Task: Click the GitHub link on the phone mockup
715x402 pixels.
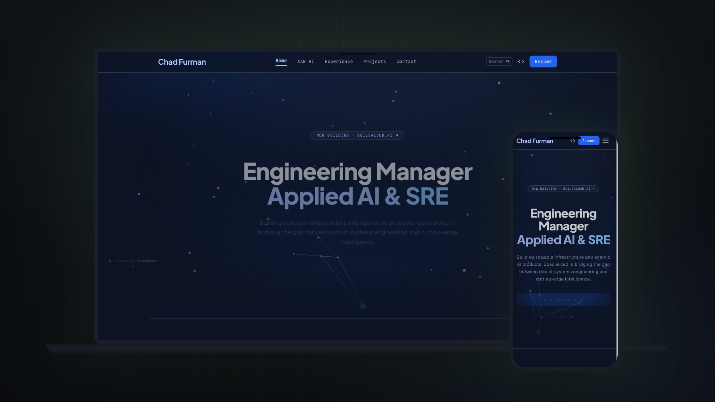Action: point(564,317)
